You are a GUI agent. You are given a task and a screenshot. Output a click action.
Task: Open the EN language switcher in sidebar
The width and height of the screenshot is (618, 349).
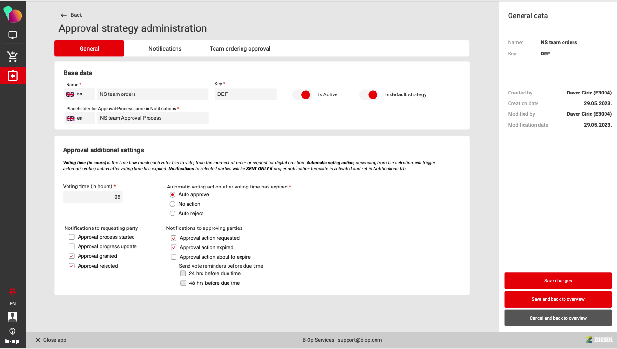click(x=13, y=304)
